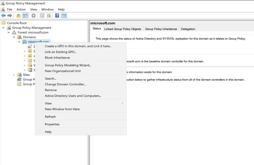254x165 pixels.
Task: Click the Console Root folder icon
Action: [3, 23]
